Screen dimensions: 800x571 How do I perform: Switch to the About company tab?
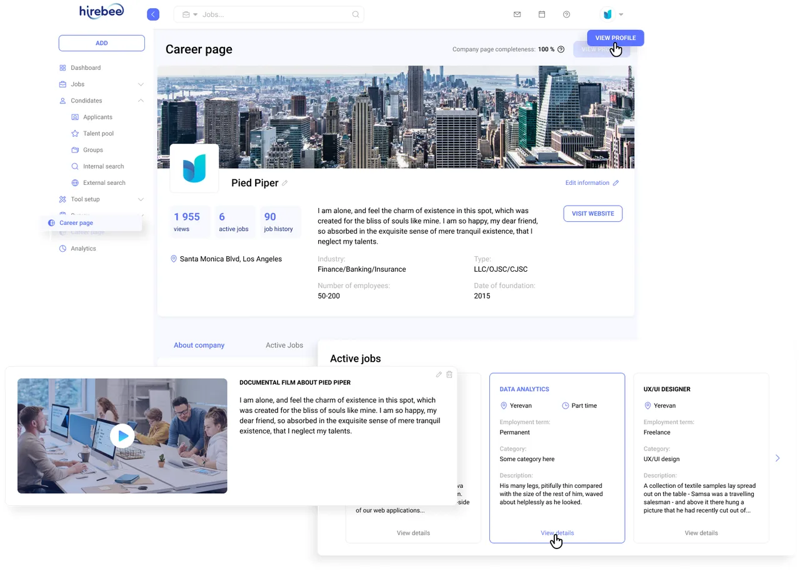click(x=199, y=345)
